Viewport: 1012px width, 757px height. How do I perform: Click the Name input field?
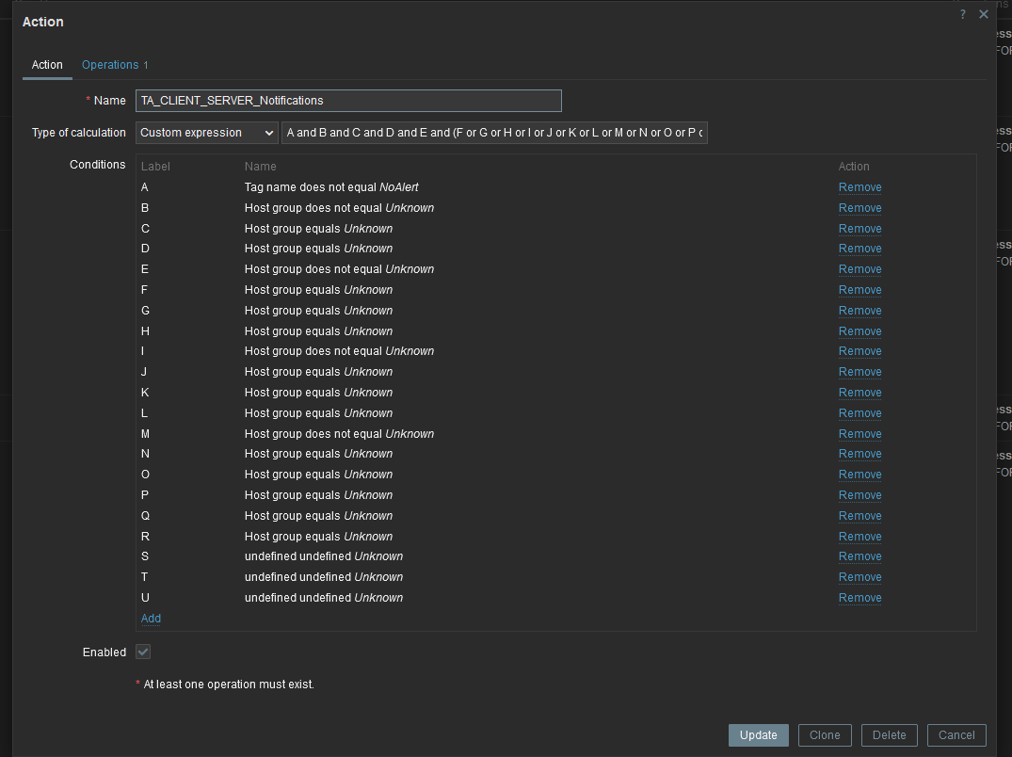coord(348,101)
